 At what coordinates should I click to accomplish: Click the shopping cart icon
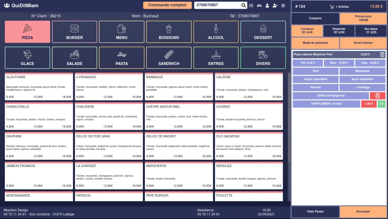point(332,6)
